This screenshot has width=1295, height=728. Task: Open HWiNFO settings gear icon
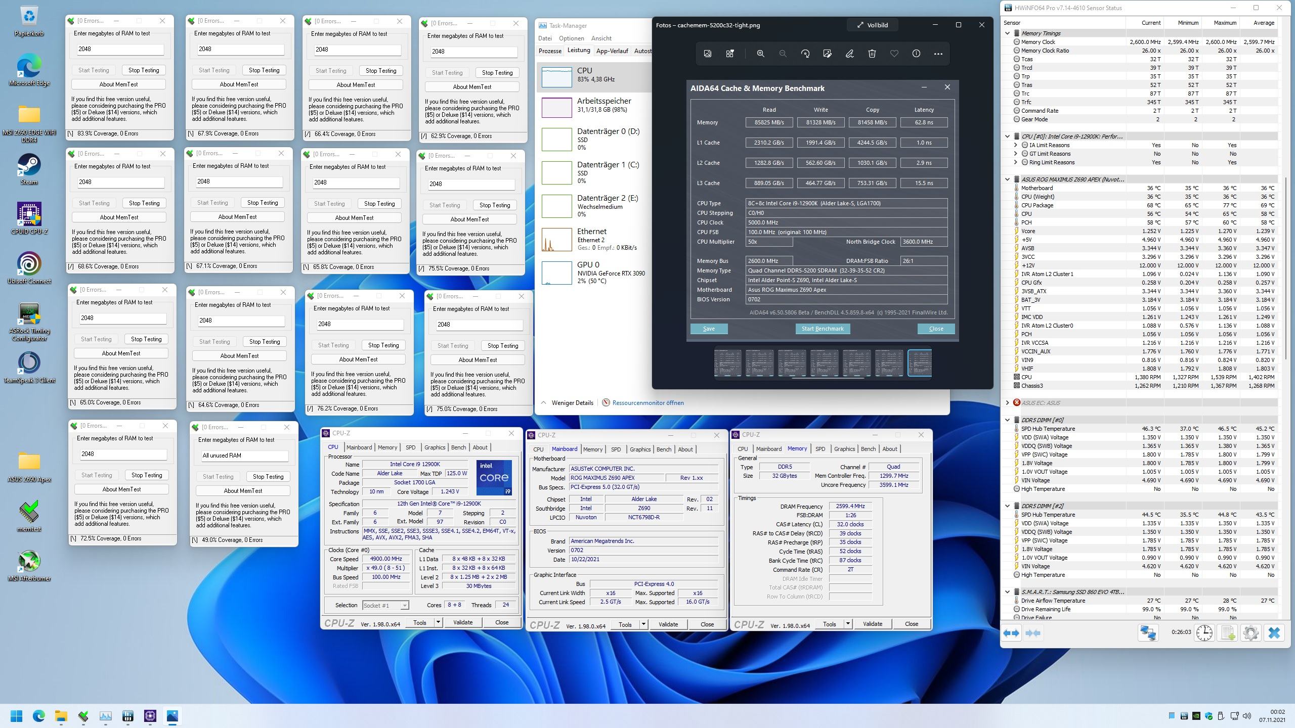[x=1250, y=633]
